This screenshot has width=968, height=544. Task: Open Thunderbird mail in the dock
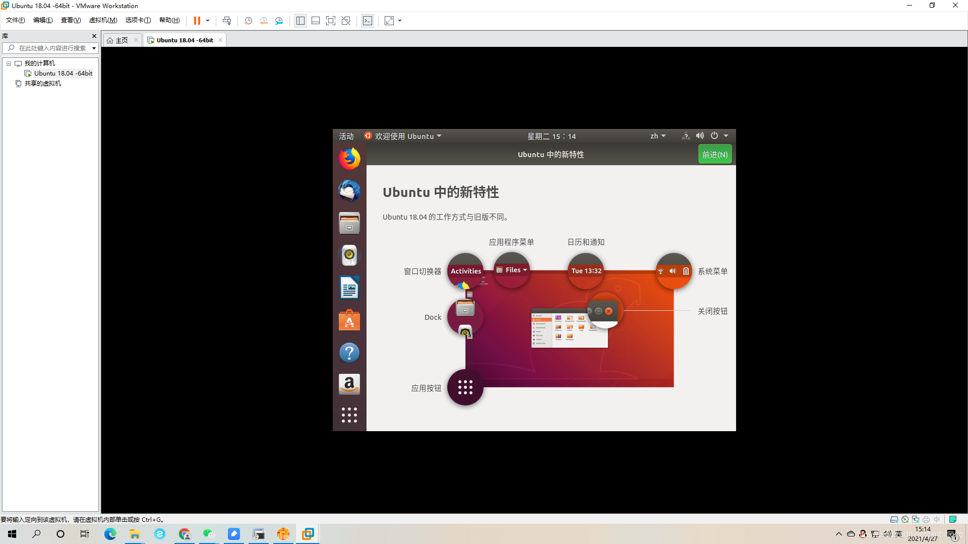point(349,191)
